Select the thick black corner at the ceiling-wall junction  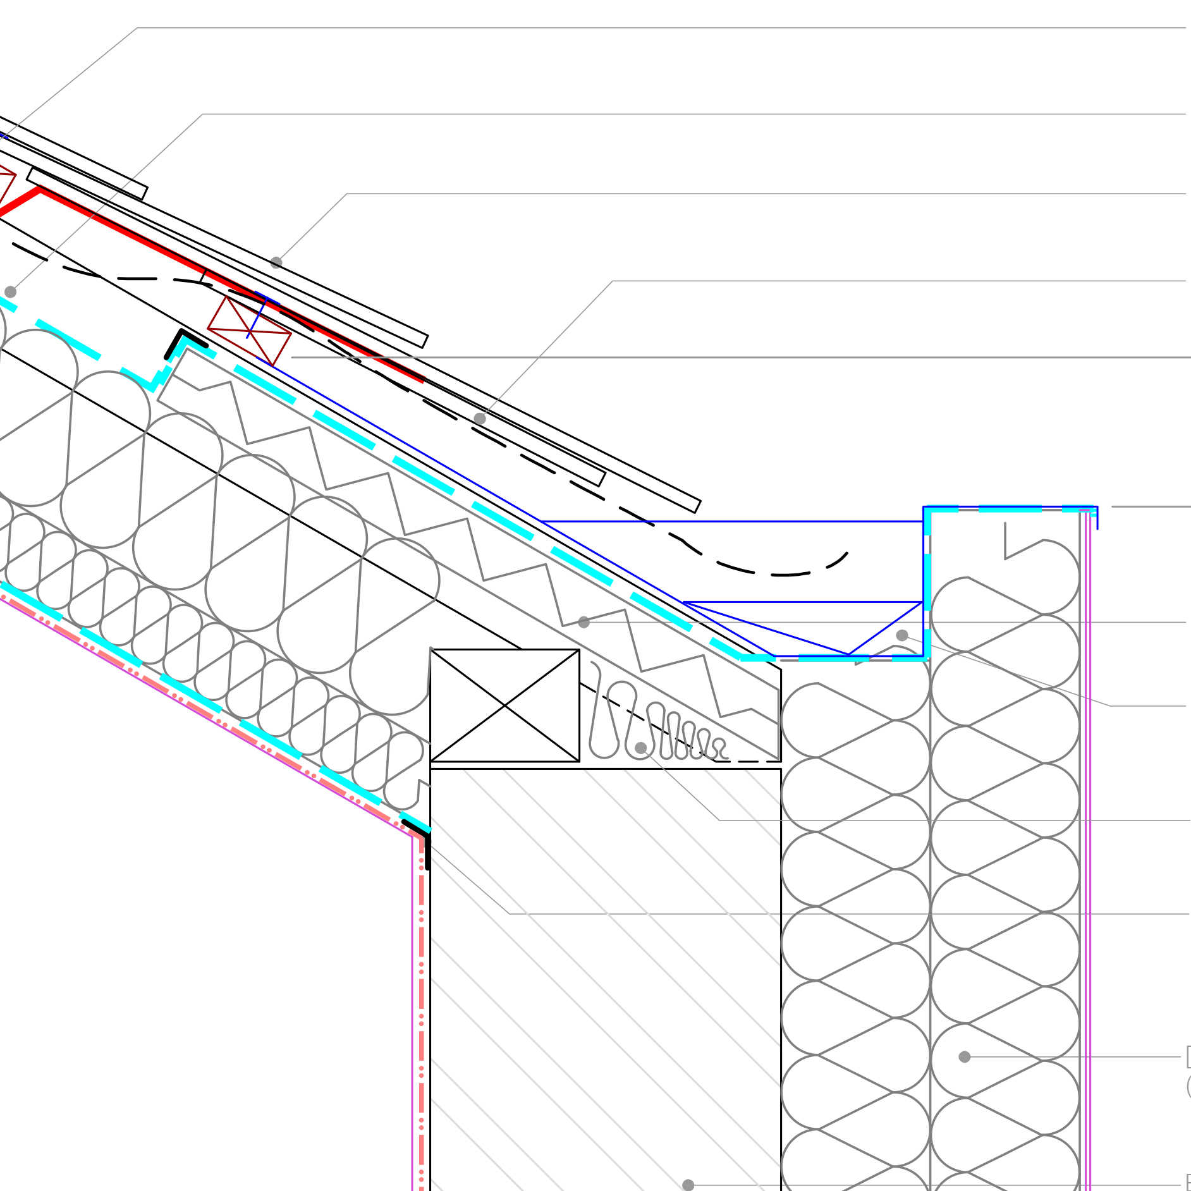coord(425,840)
